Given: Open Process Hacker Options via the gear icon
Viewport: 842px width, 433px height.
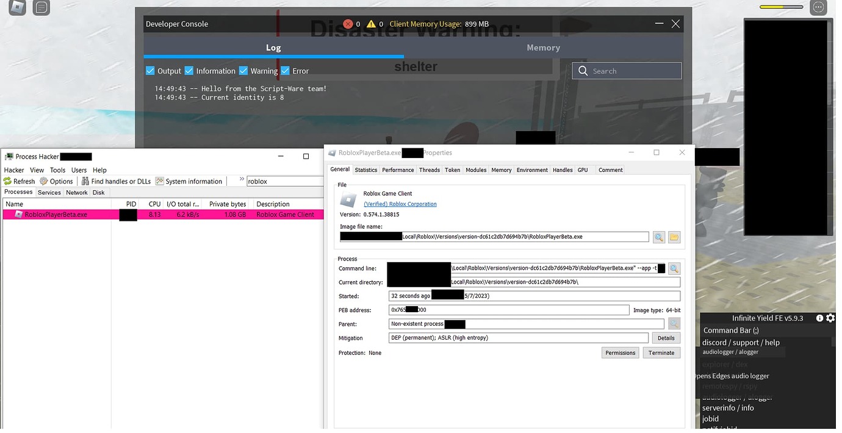Looking at the screenshot, I should tap(43, 181).
